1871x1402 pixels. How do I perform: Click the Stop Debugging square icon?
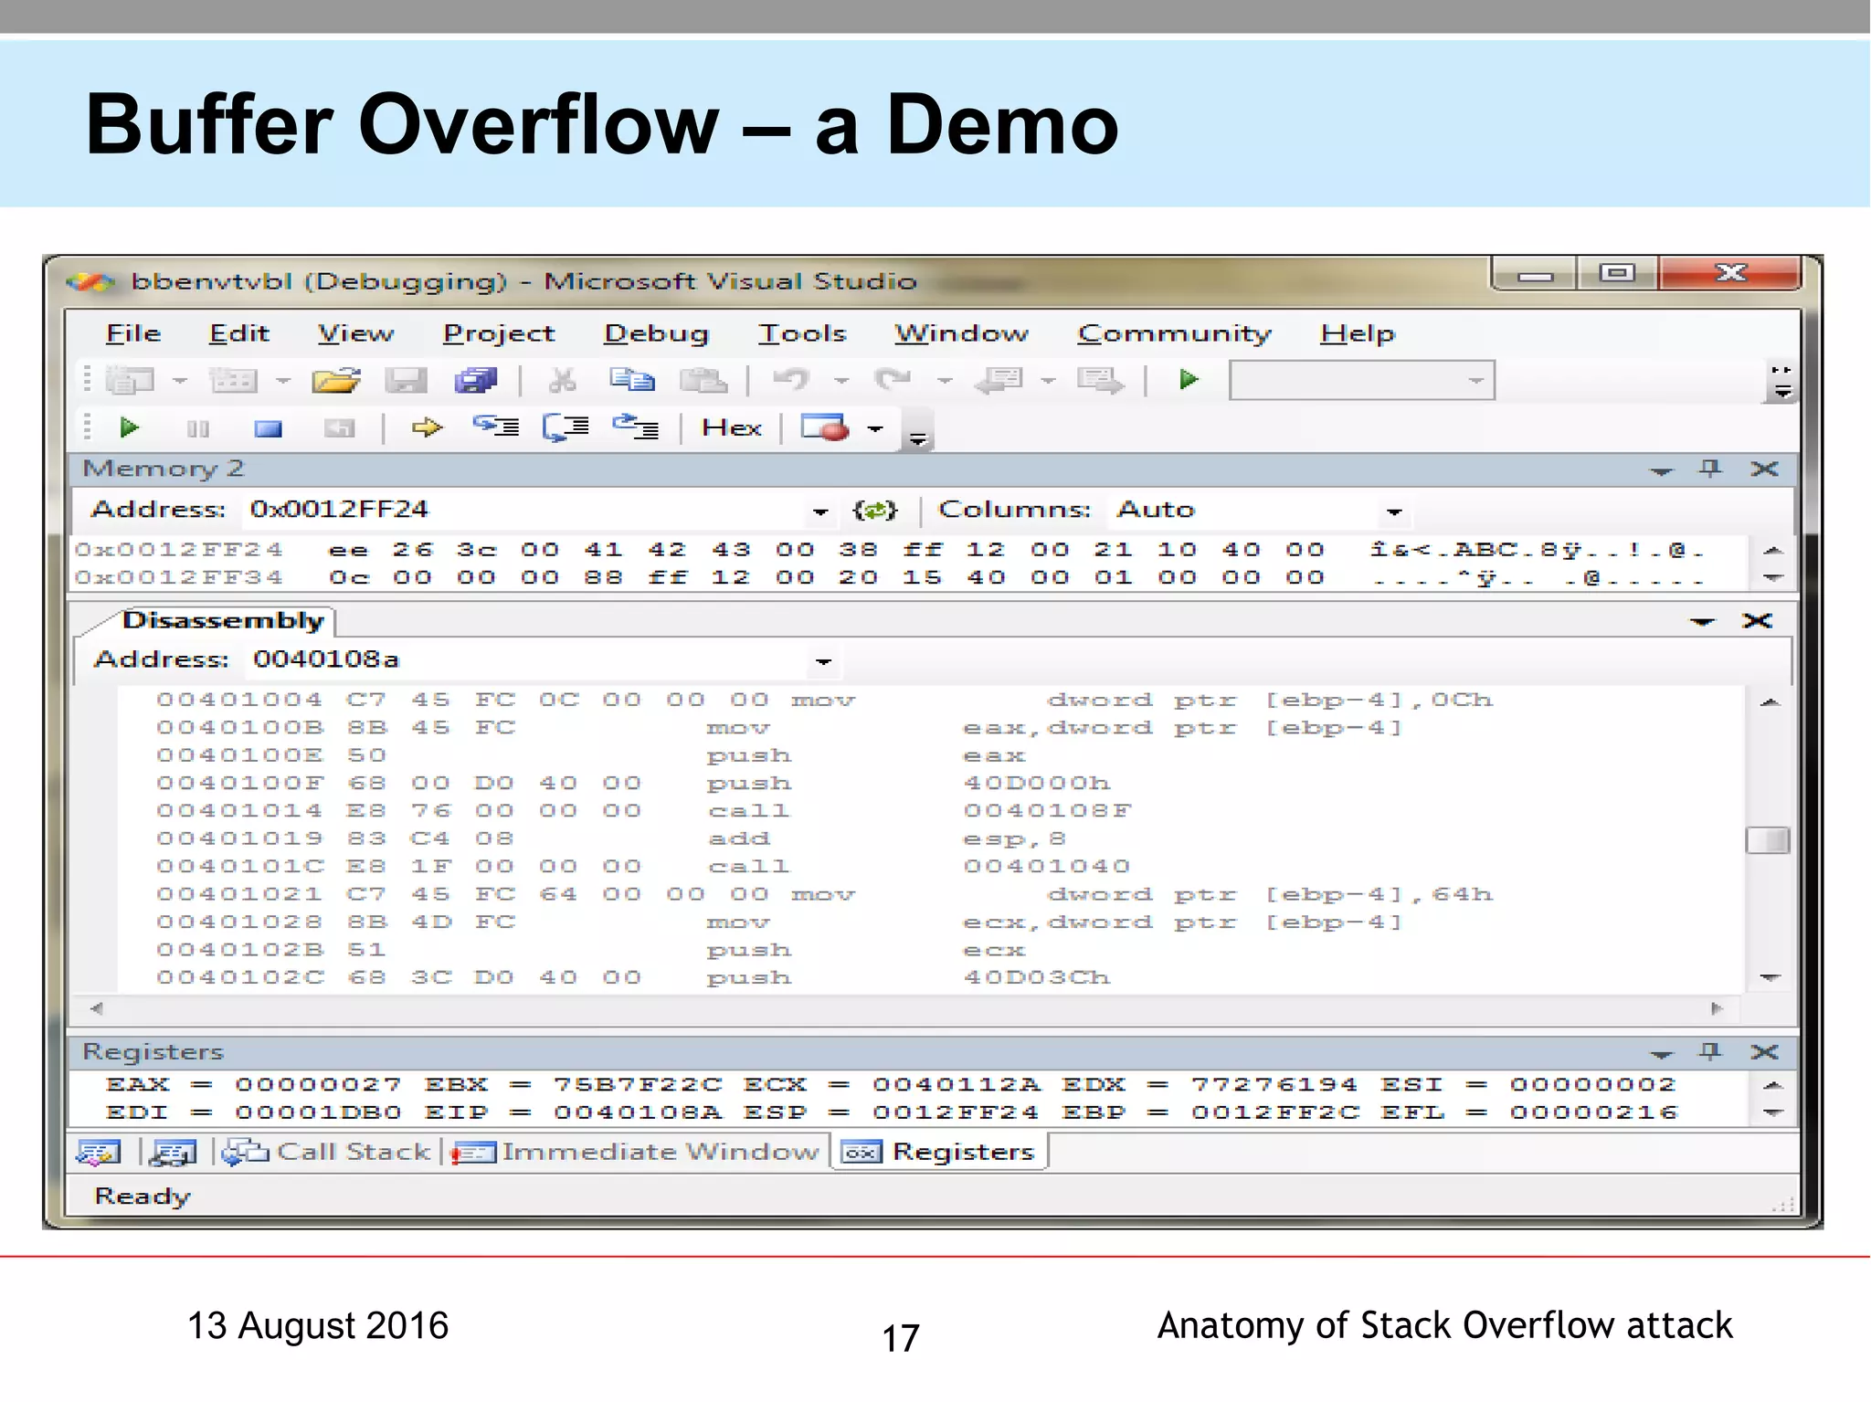(268, 428)
